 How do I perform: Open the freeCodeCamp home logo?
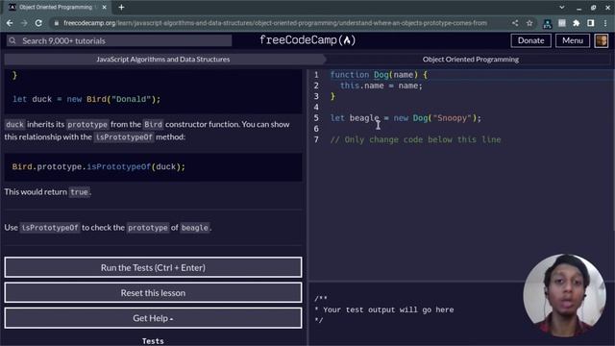click(x=307, y=40)
